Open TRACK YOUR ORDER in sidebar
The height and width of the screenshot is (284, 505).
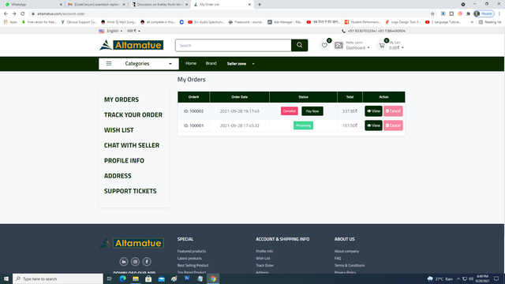[x=133, y=115]
